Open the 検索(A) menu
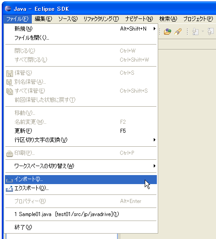 pyautogui.click(x=168, y=19)
